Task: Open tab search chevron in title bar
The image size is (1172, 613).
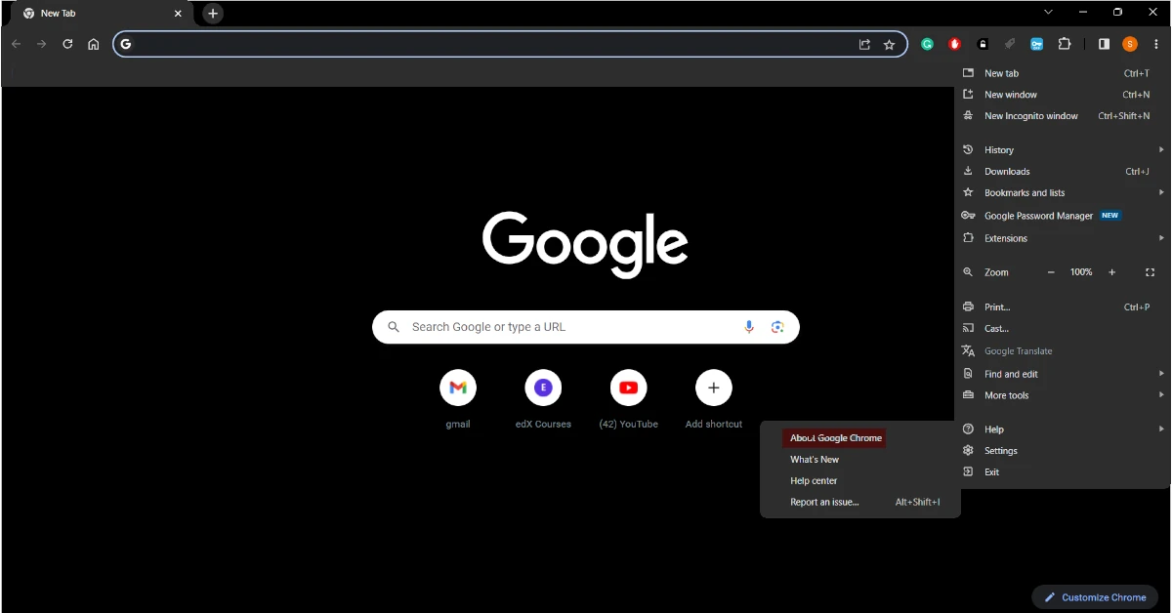Action: 1048,13
